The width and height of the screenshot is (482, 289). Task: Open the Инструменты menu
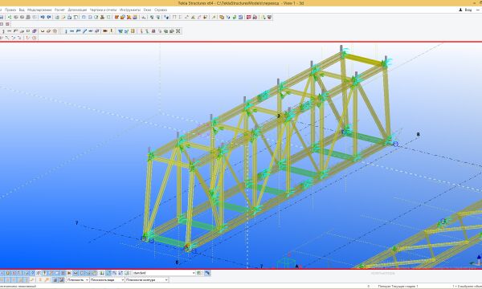pyautogui.click(x=130, y=10)
